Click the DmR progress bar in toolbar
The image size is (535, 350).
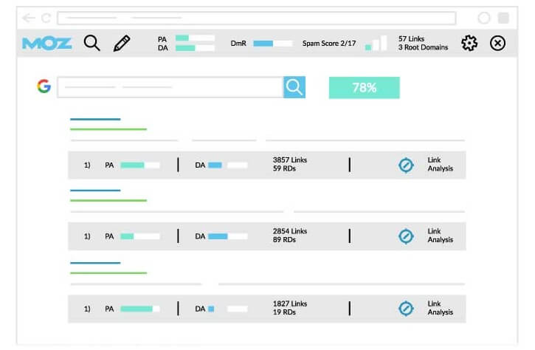tap(273, 44)
